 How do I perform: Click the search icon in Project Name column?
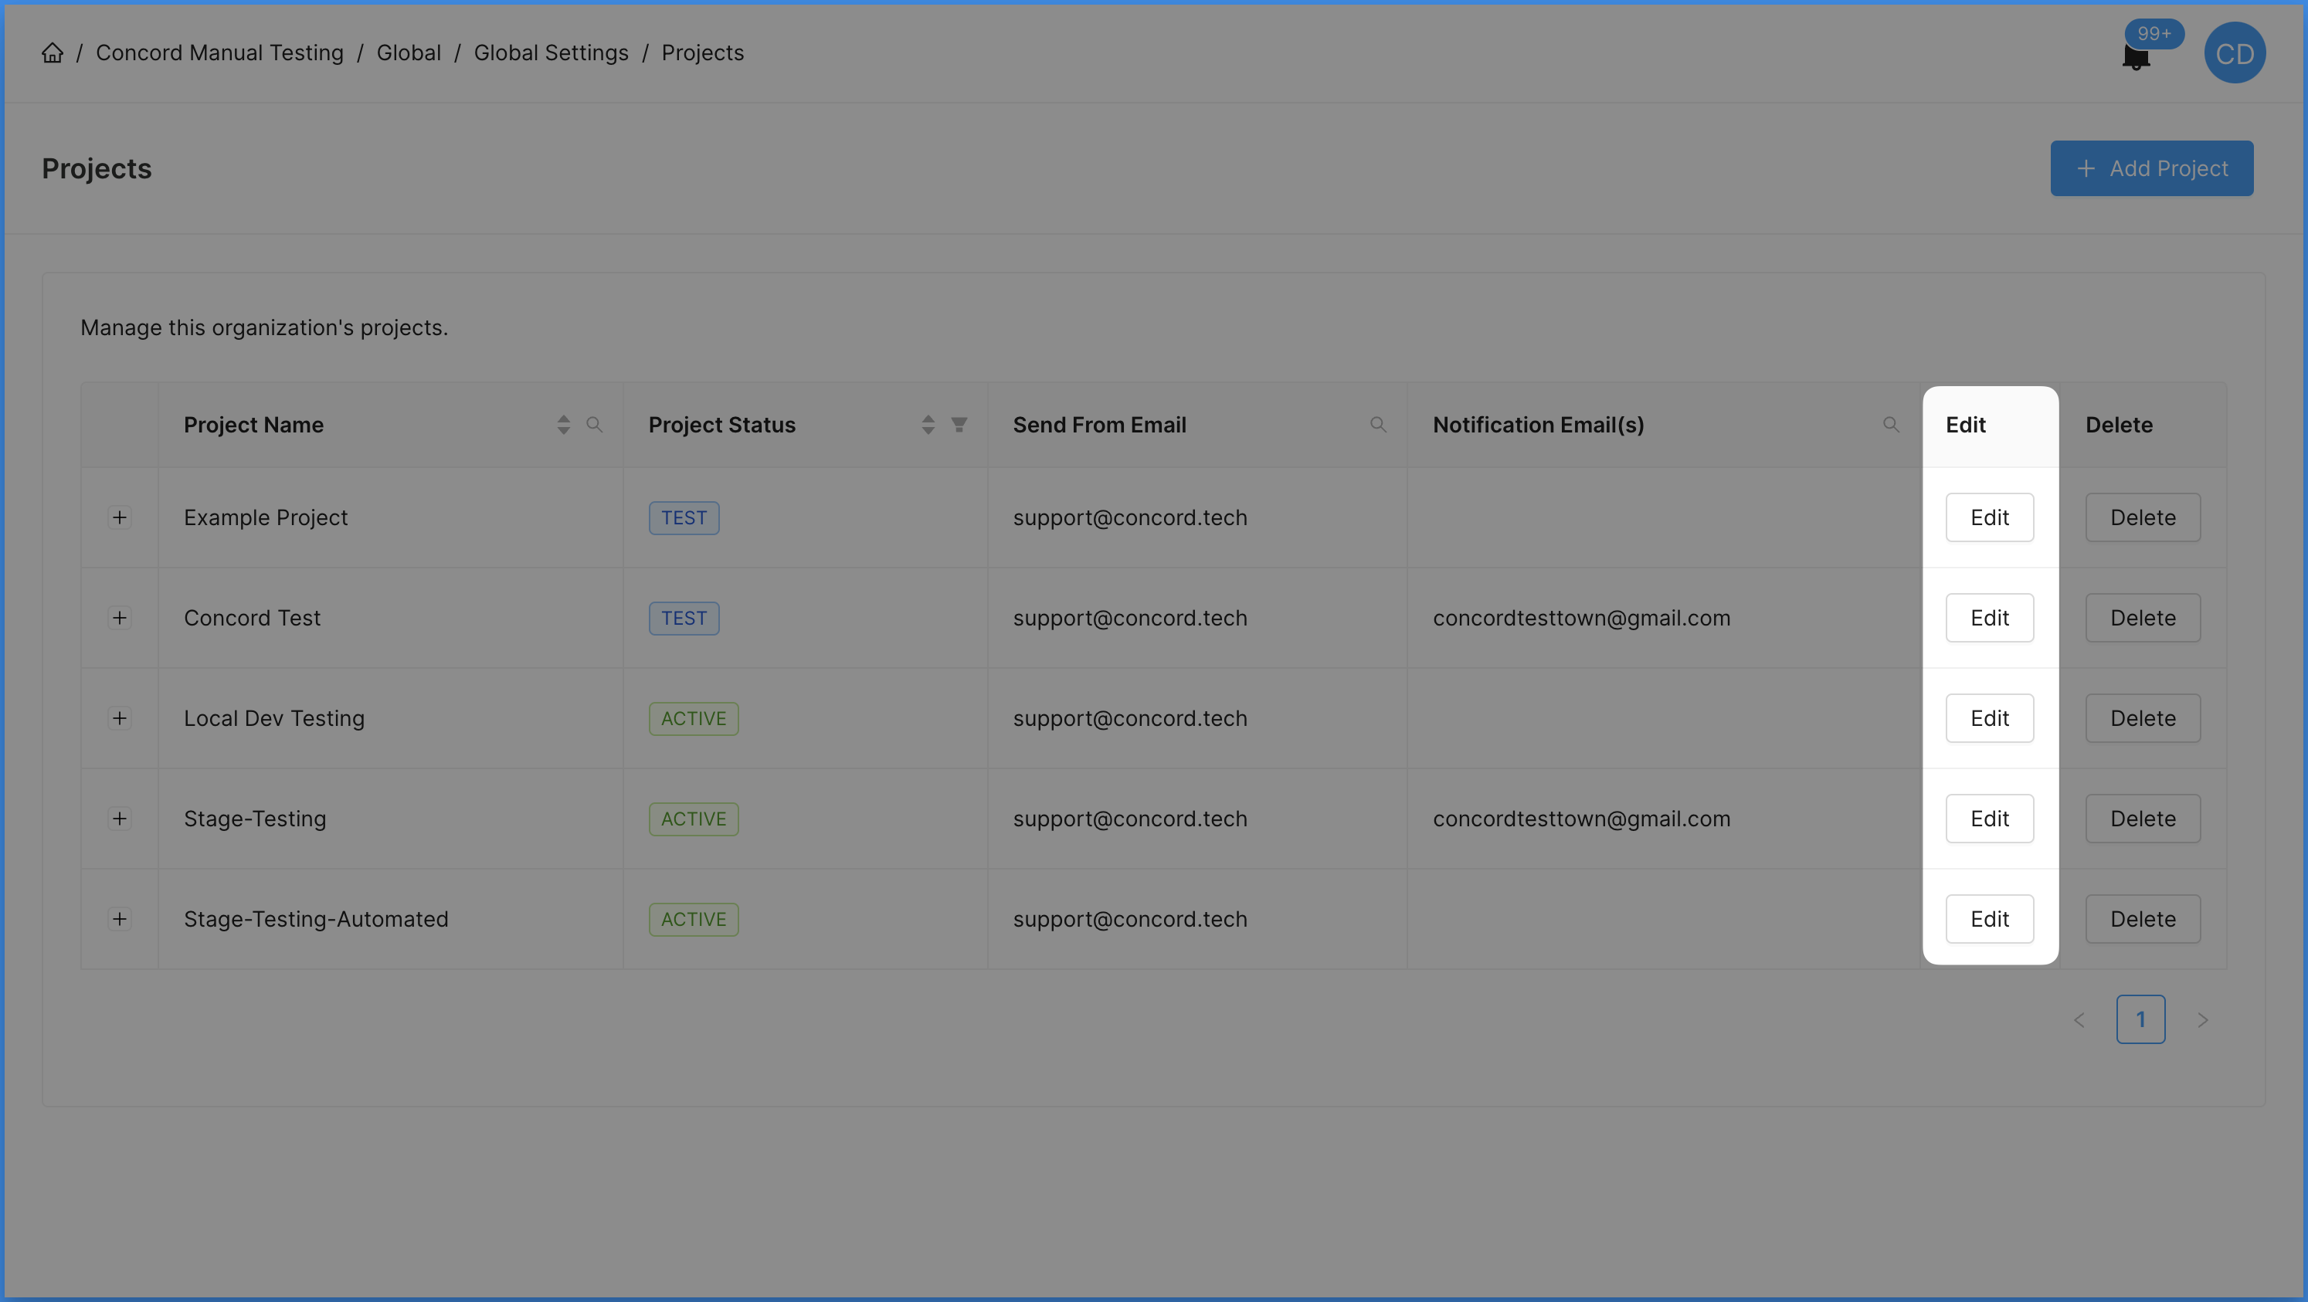click(595, 425)
